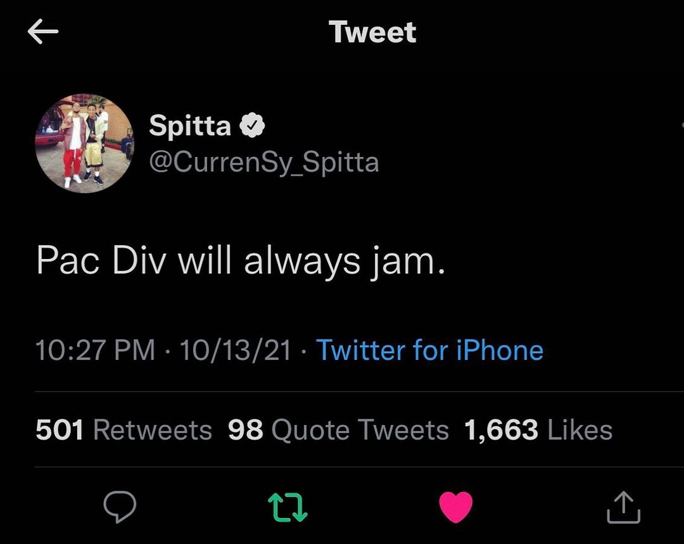Image resolution: width=684 pixels, height=544 pixels.
Task: Click the word always in the tweet
Action: tap(300, 261)
